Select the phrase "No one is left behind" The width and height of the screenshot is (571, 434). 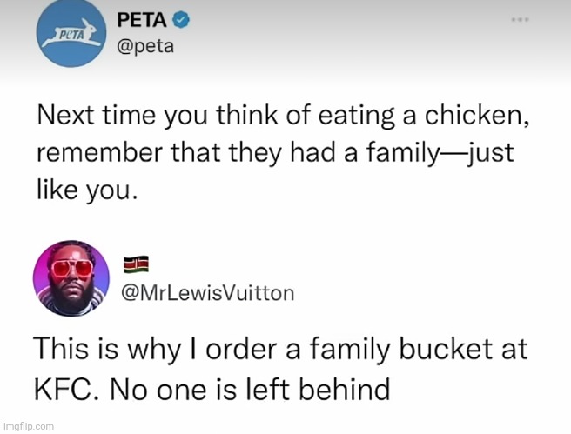[x=250, y=390]
